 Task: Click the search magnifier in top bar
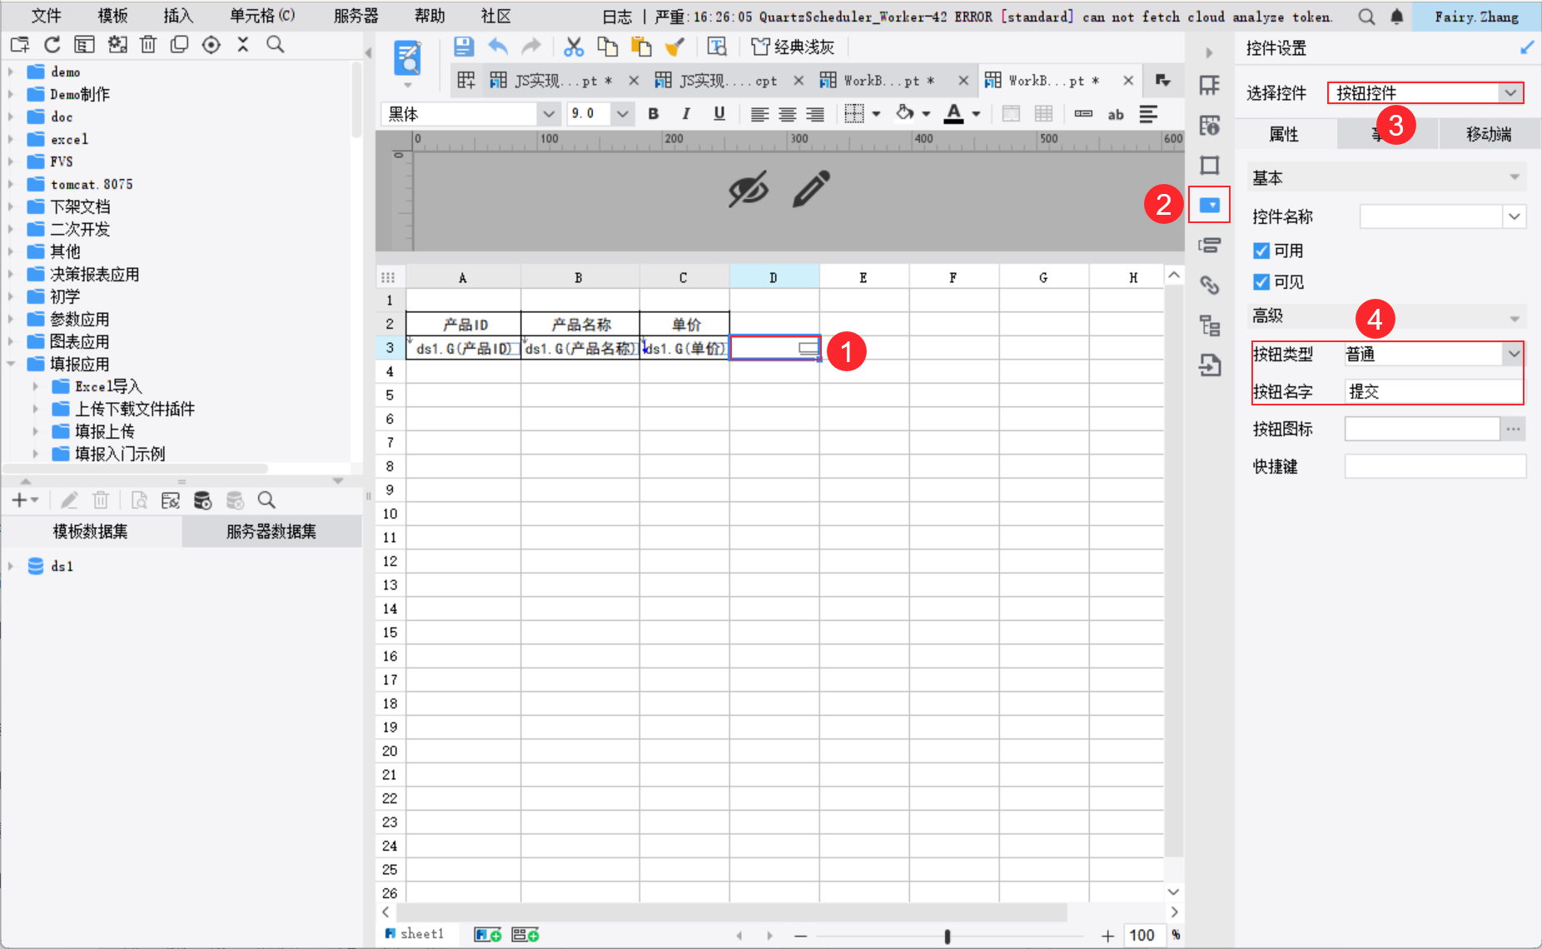click(x=1366, y=17)
